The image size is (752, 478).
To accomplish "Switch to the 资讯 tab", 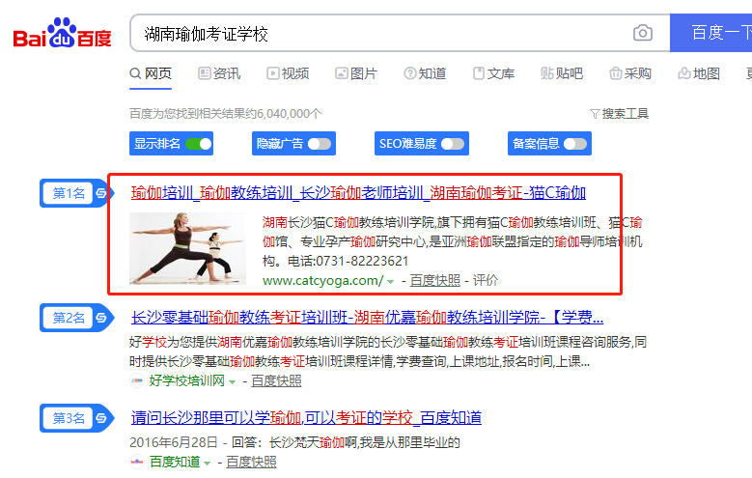I will pyautogui.click(x=220, y=73).
